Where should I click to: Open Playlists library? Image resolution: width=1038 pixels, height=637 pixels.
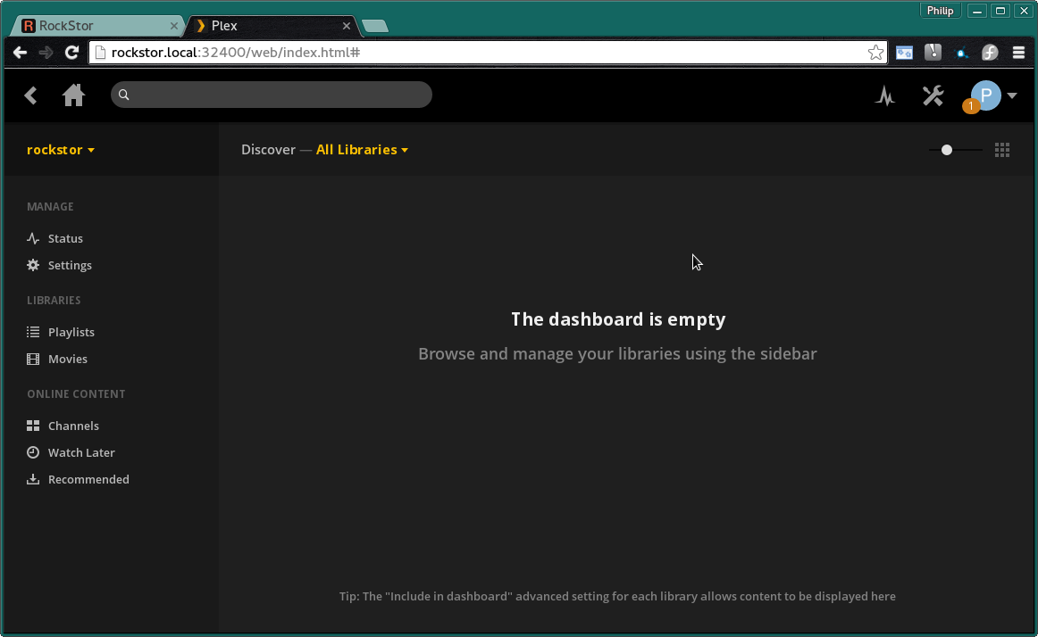click(x=71, y=333)
